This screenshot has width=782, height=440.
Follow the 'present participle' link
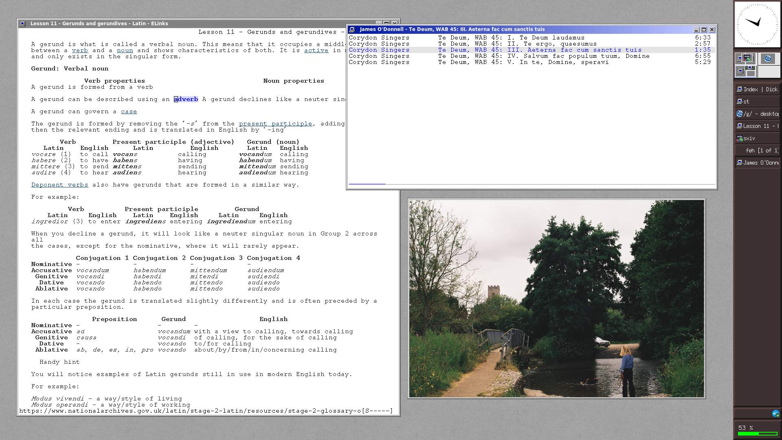(275, 123)
